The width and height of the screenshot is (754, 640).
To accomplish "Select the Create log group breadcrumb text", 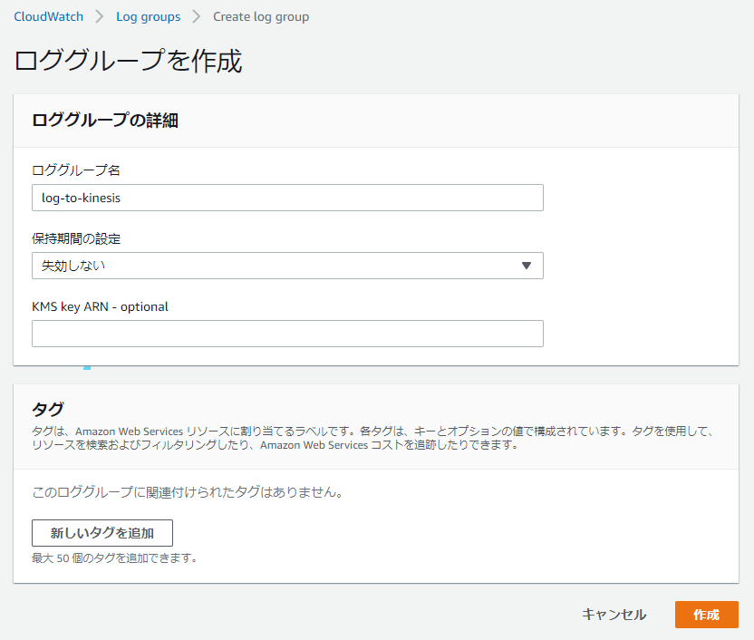I will pos(261,17).
